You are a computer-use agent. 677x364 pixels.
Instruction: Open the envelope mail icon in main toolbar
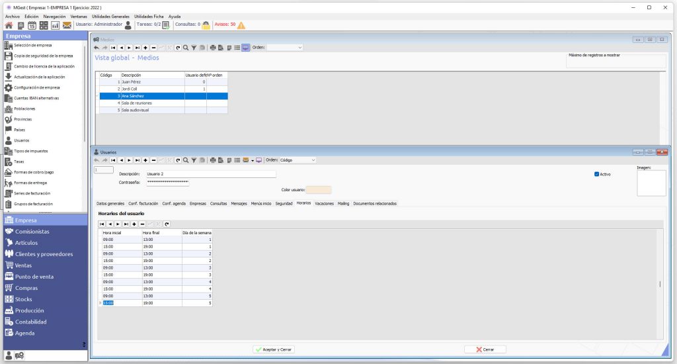pyautogui.click(x=67, y=26)
